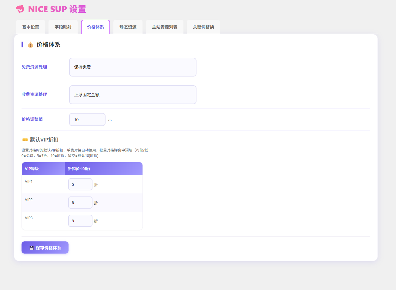The image size is (396, 290).
Task: Click the VIP2 row label
Action: click(29, 200)
